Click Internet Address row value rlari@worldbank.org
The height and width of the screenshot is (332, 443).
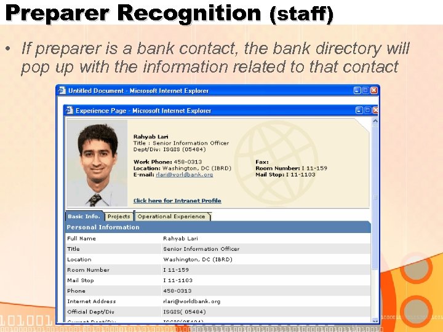[x=191, y=301]
